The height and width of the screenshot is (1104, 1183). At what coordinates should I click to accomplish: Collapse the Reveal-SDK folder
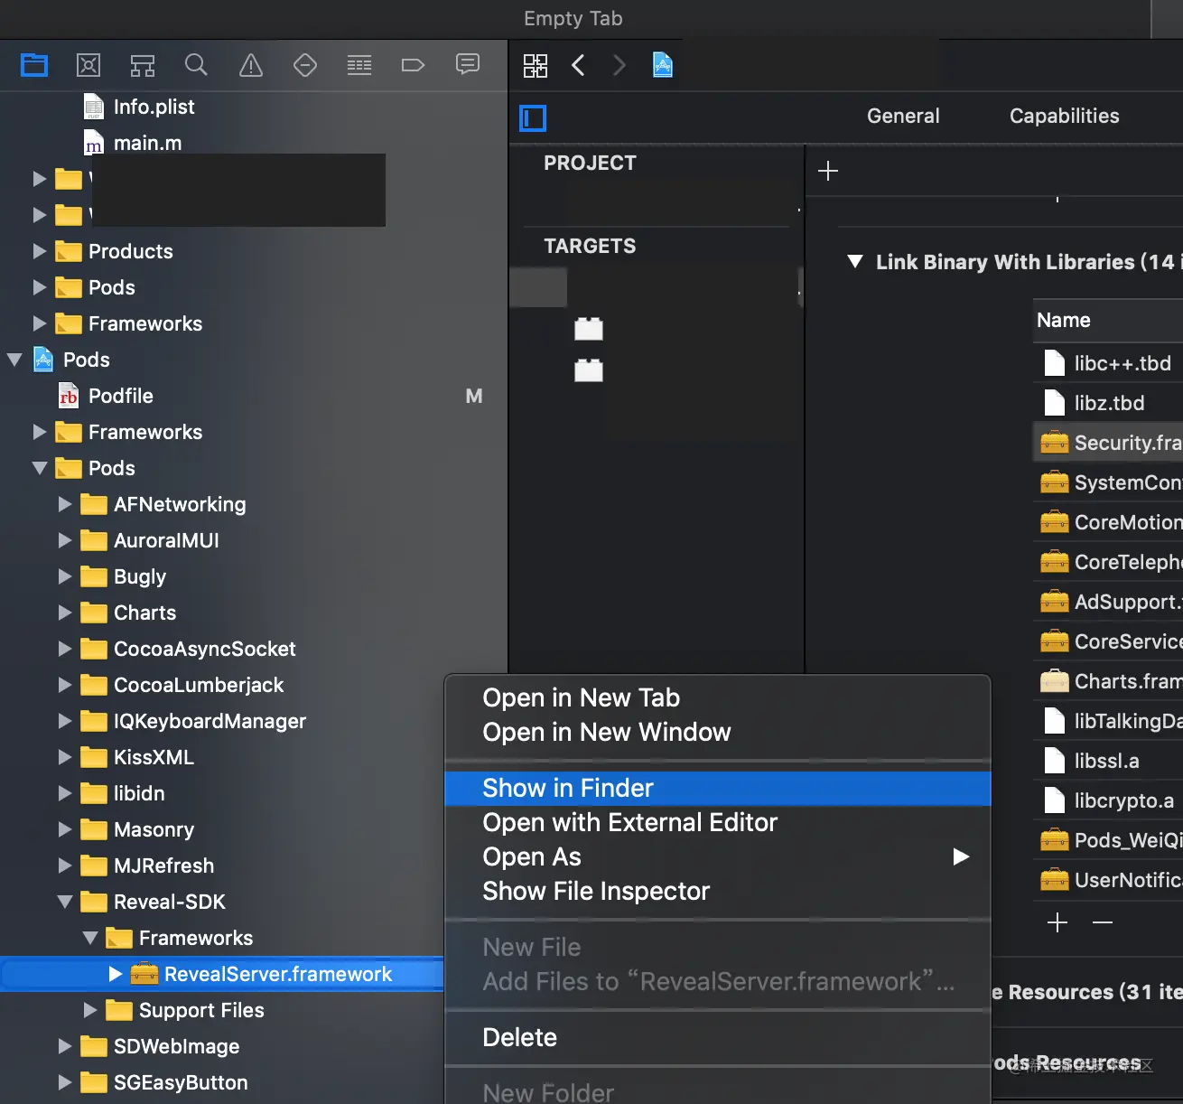(x=63, y=902)
